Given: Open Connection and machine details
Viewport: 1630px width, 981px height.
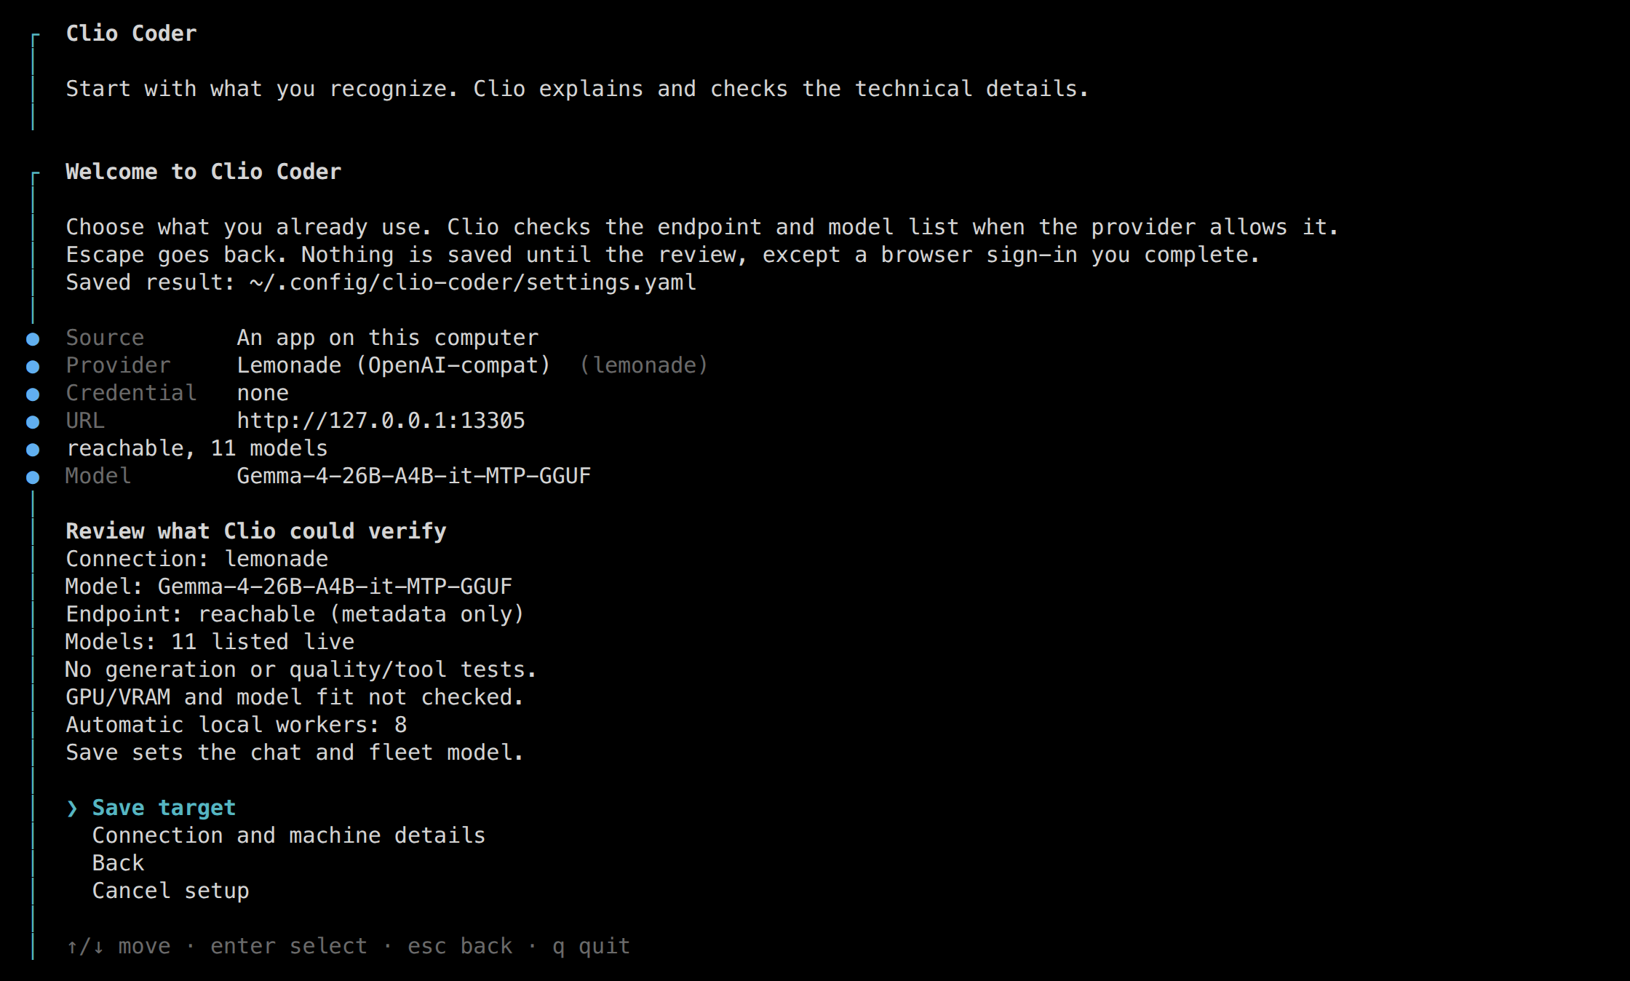Looking at the screenshot, I should 288,835.
